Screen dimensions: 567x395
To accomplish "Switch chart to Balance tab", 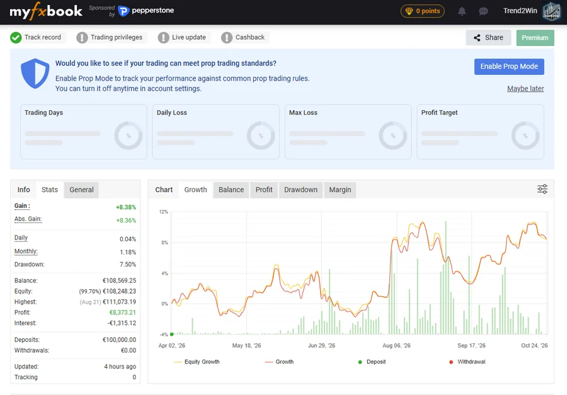I will [231, 190].
